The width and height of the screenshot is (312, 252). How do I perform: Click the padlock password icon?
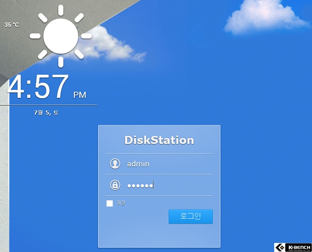tap(115, 185)
